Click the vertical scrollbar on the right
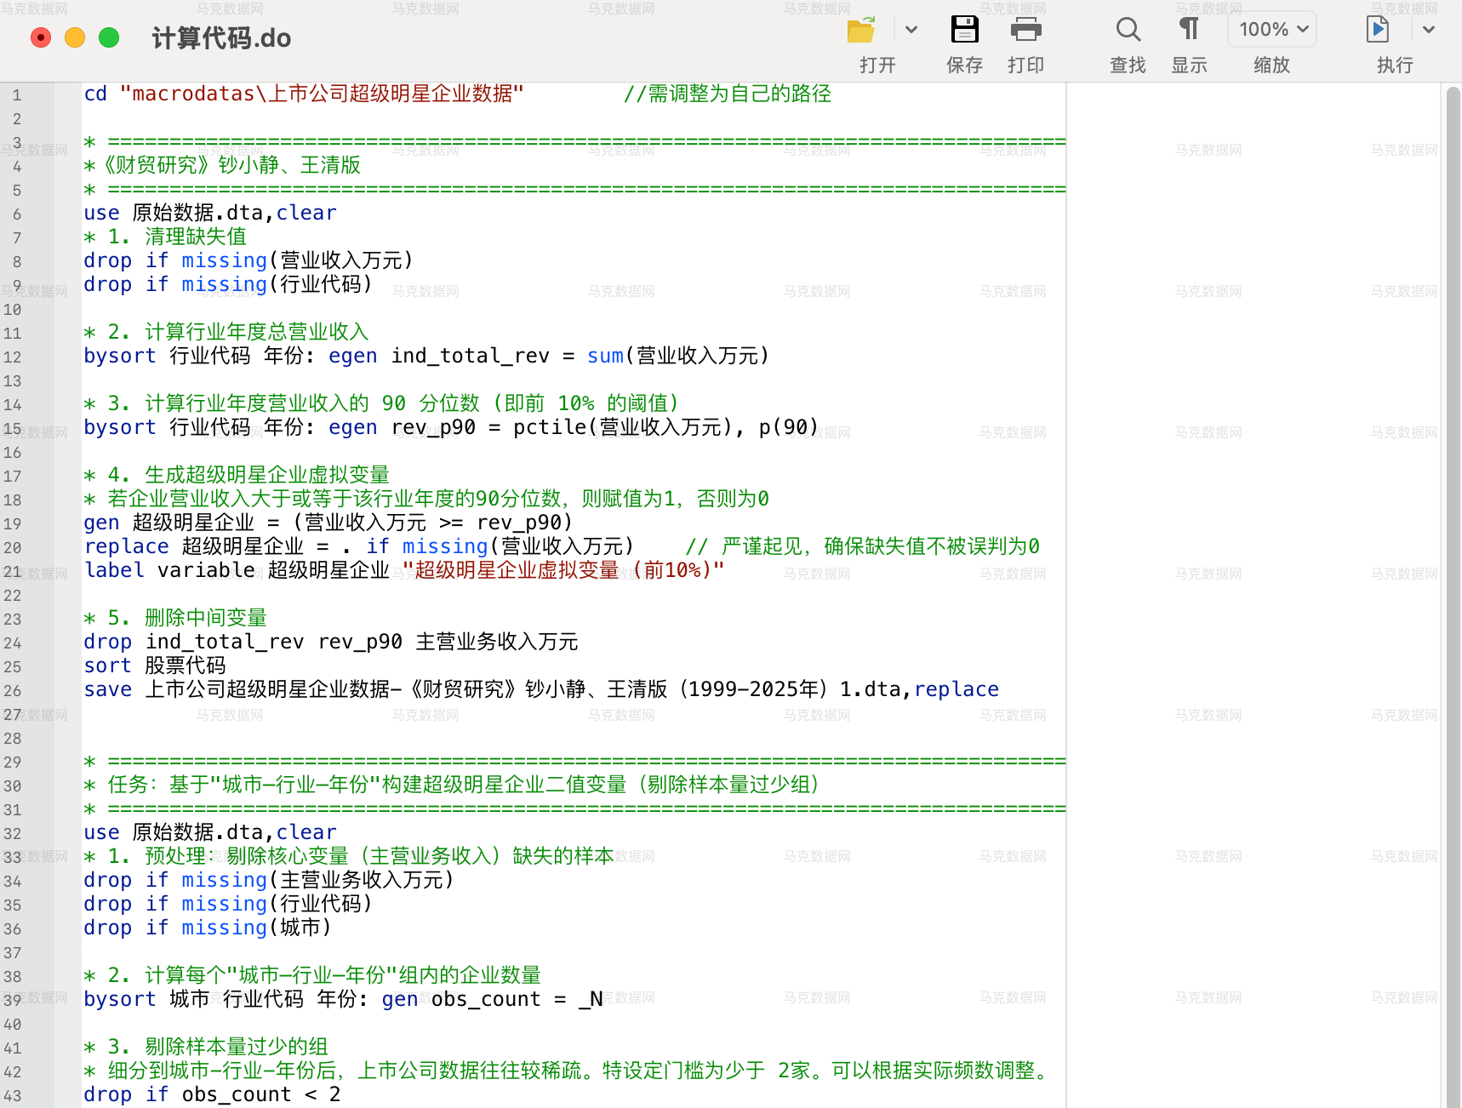 (1453, 595)
